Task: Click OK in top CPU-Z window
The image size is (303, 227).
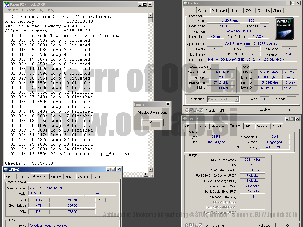Action: pos(289,110)
